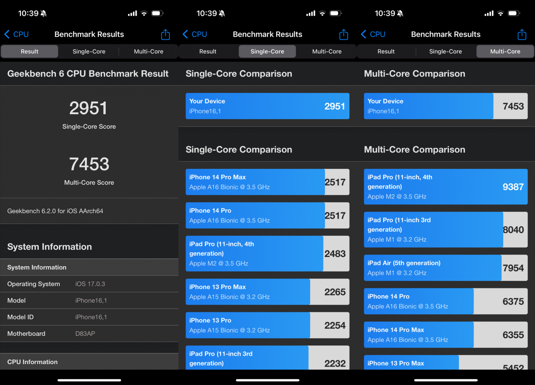Tap the back chevron on the Geekbench Result screen
535x385 pixels.
[x=7, y=34]
